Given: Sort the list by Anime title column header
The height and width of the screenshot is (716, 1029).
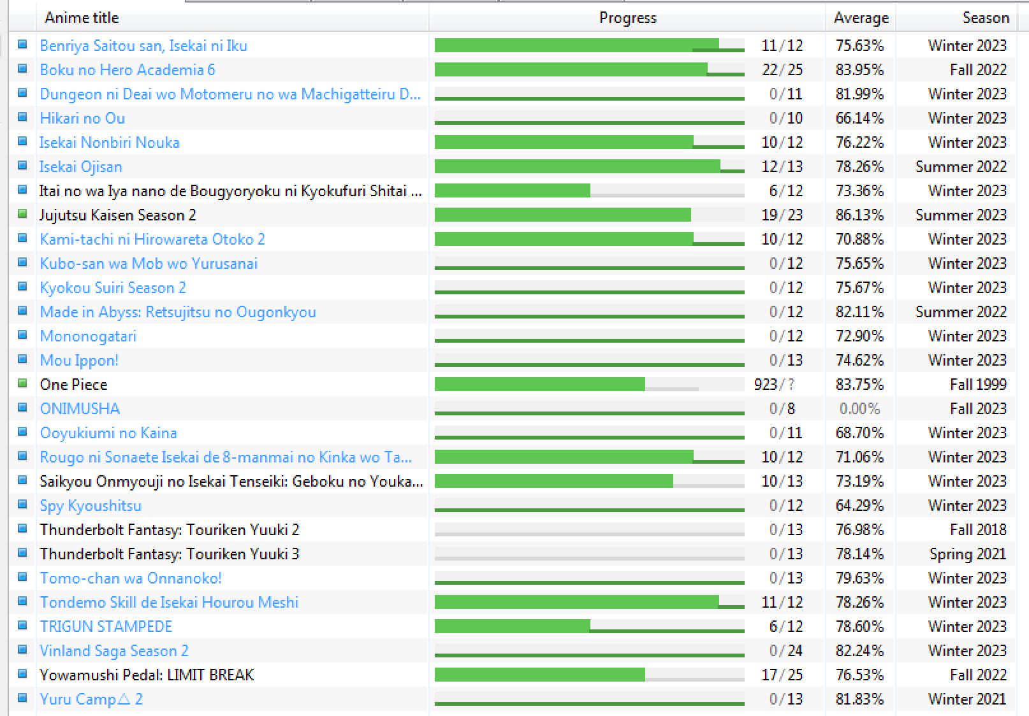Looking at the screenshot, I should coord(232,18).
